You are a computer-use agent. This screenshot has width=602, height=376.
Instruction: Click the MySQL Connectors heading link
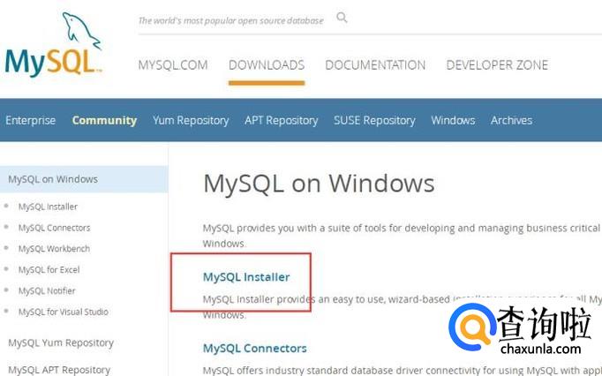254,349
